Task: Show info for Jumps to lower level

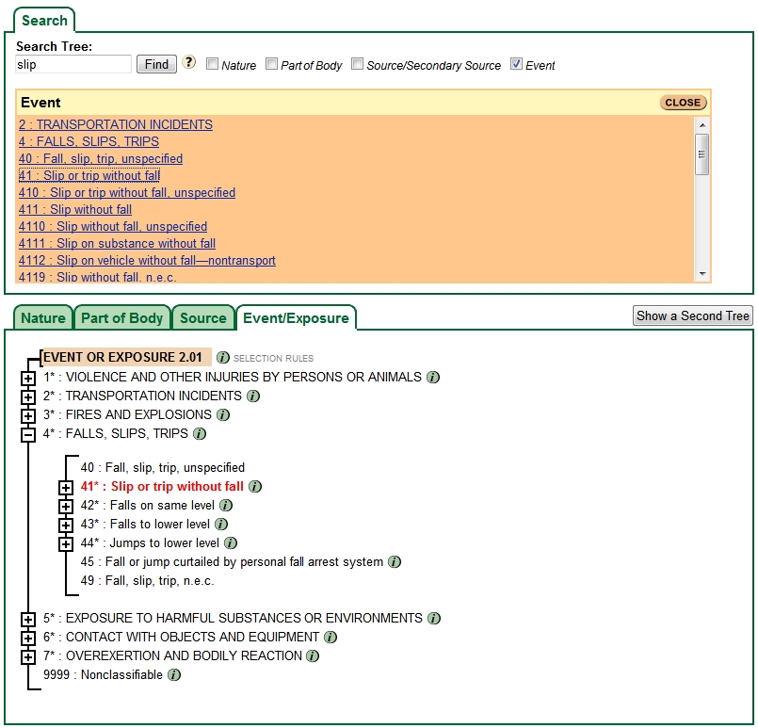Action: tap(231, 543)
